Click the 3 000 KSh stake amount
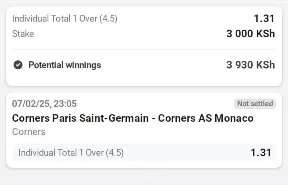The image size is (288, 185). click(x=250, y=34)
